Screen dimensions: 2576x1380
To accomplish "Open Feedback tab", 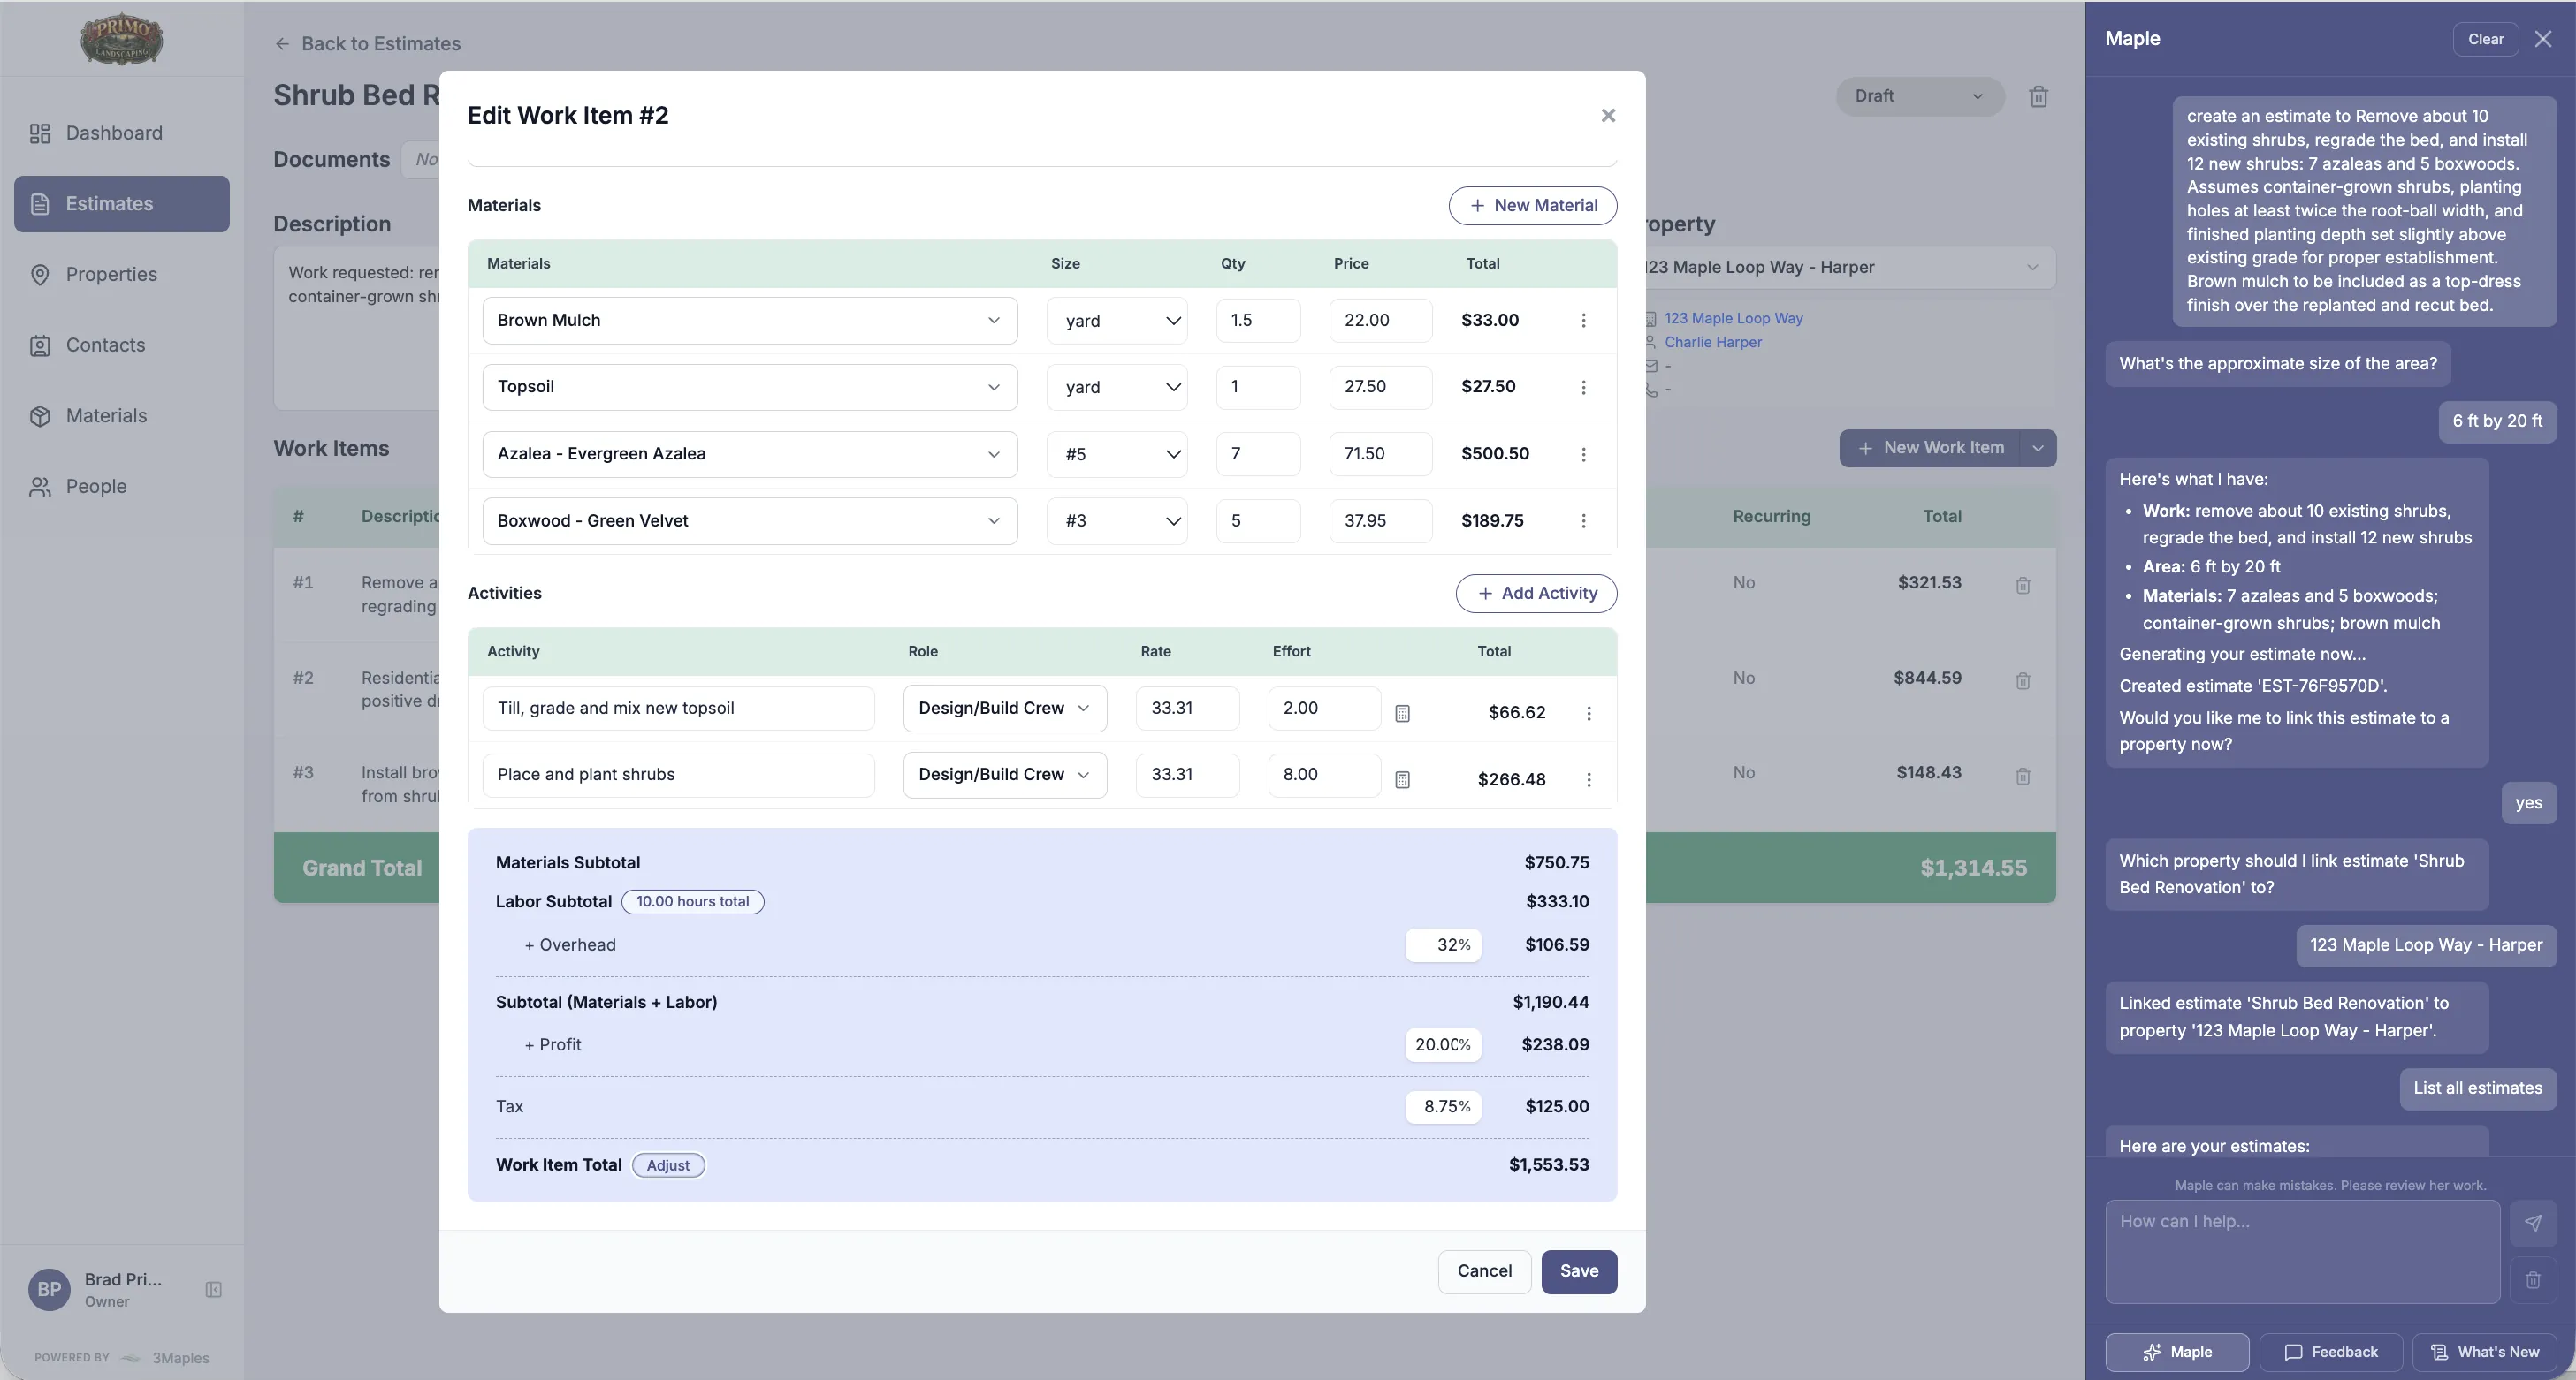I will pos(2330,1353).
